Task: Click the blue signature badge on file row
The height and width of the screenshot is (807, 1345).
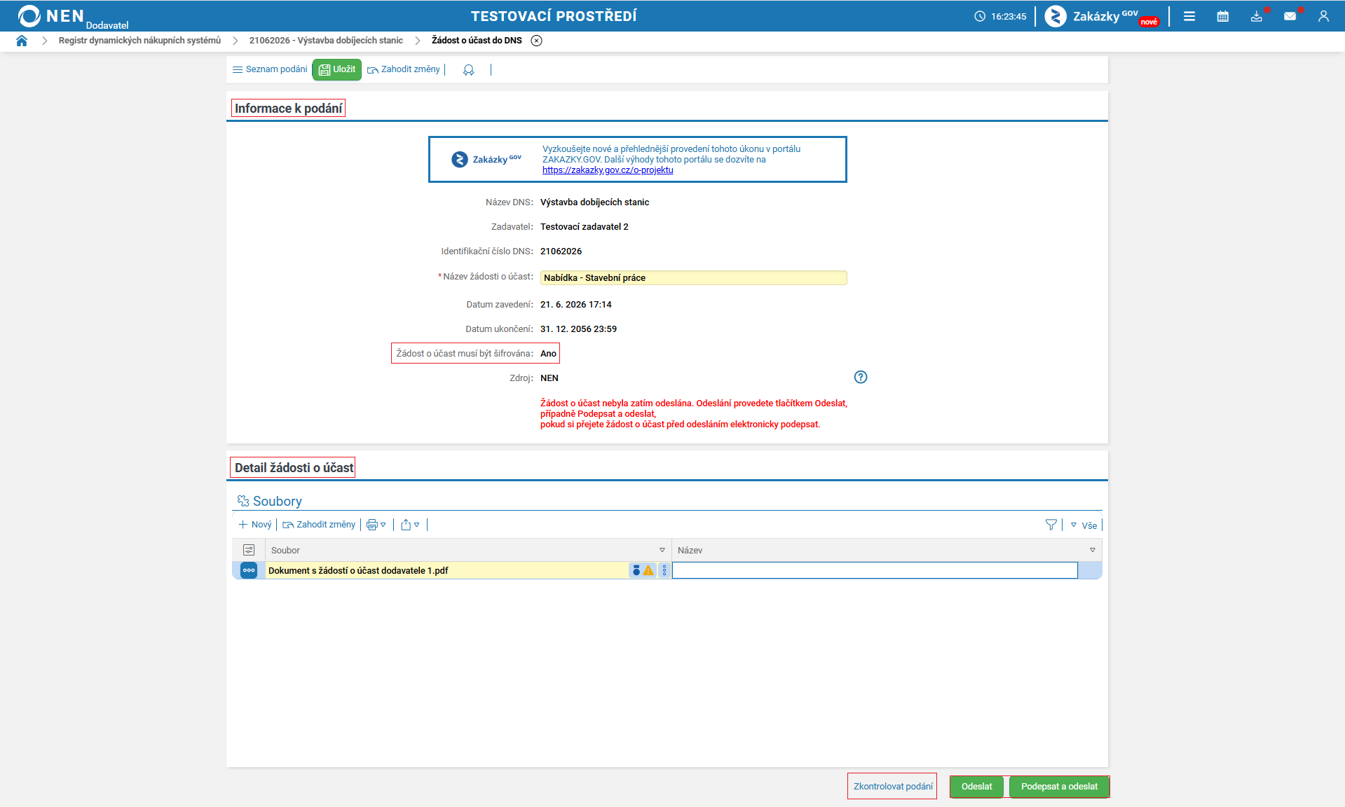Action: 636,571
